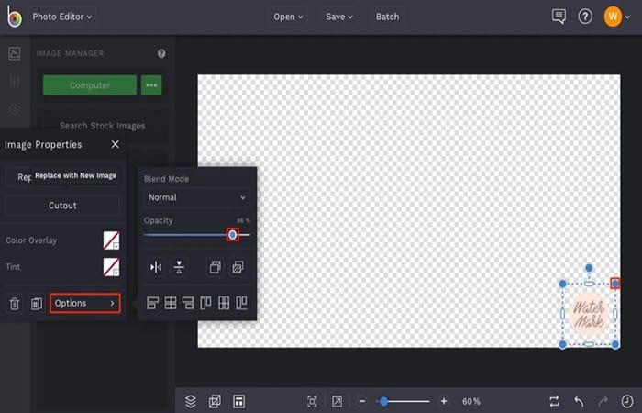642x413 pixels.
Task: Open the edit history clock icon
Action: (626, 401)
